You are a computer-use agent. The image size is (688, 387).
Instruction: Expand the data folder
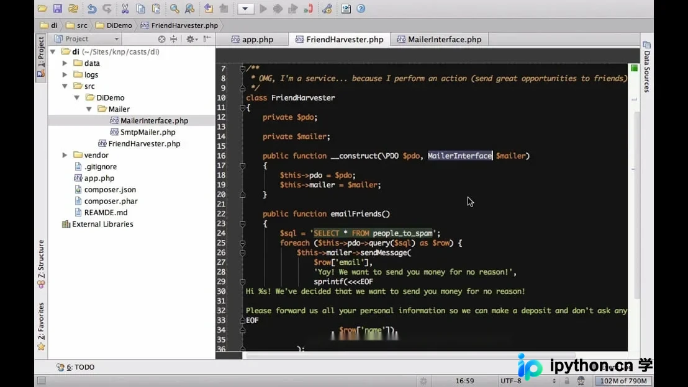65,63
